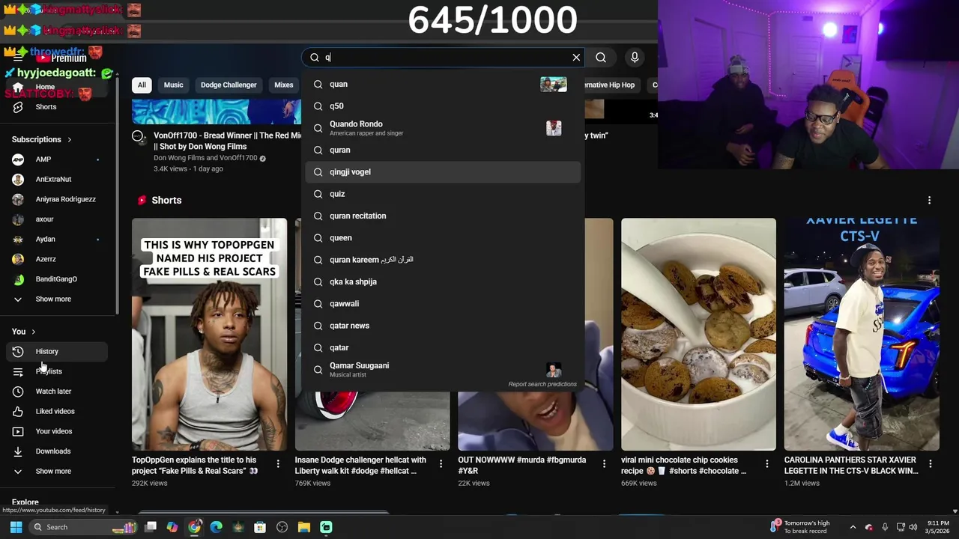Open the Shorts sidebar item
This screenshot has width=959, height=539.
(57, 107)
